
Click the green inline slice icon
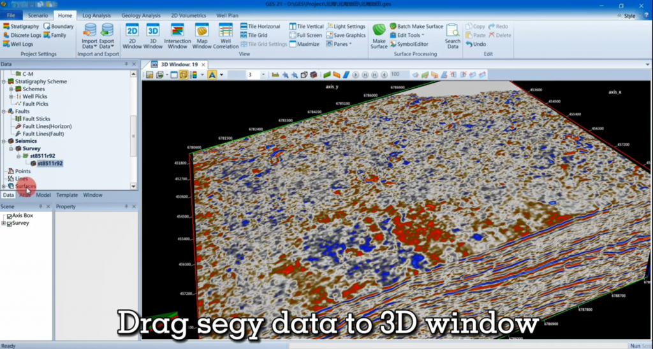point(327,75)
